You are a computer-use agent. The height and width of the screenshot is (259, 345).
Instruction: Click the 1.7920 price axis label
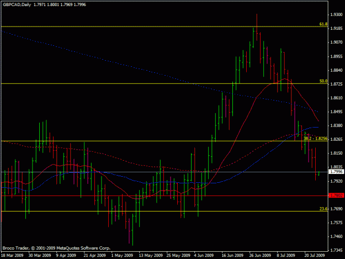(x=336, y=181)
